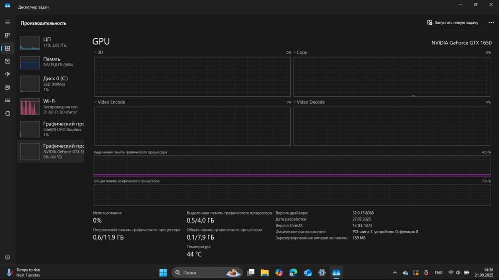Click the CPU mini graph thumbnail

pyautogui.click(x=30, y=43)
